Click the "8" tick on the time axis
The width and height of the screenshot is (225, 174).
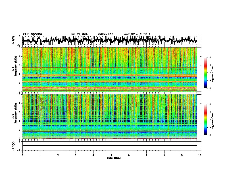164,155
